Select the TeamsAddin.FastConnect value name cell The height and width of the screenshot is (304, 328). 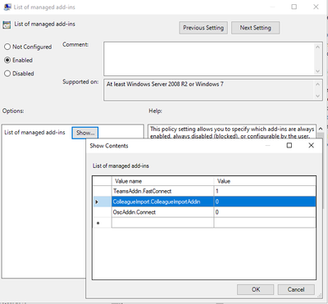tap(162, 191)
